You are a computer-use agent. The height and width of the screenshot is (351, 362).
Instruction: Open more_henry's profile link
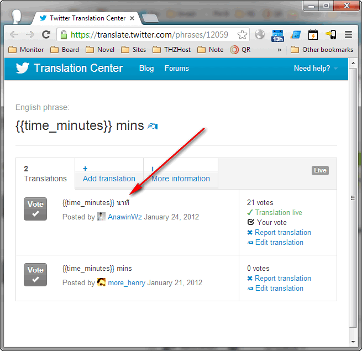(x=127, y=282)
